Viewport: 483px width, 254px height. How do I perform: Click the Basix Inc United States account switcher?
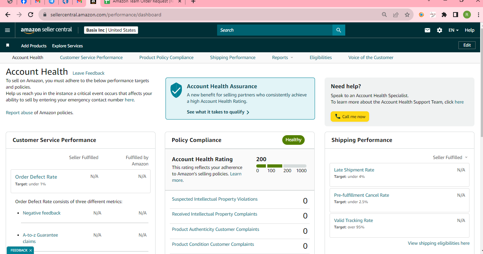111,30
